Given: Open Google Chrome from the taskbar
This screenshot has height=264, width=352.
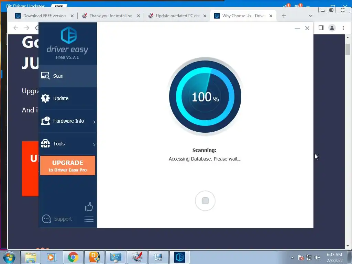Looking at the screenshot, I should coord(73,257).
